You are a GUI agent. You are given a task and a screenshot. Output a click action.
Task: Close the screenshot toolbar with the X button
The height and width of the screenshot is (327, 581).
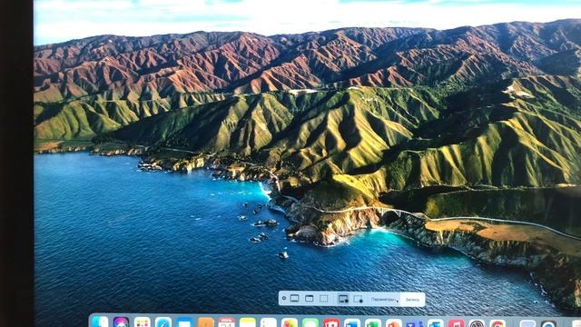284,298
